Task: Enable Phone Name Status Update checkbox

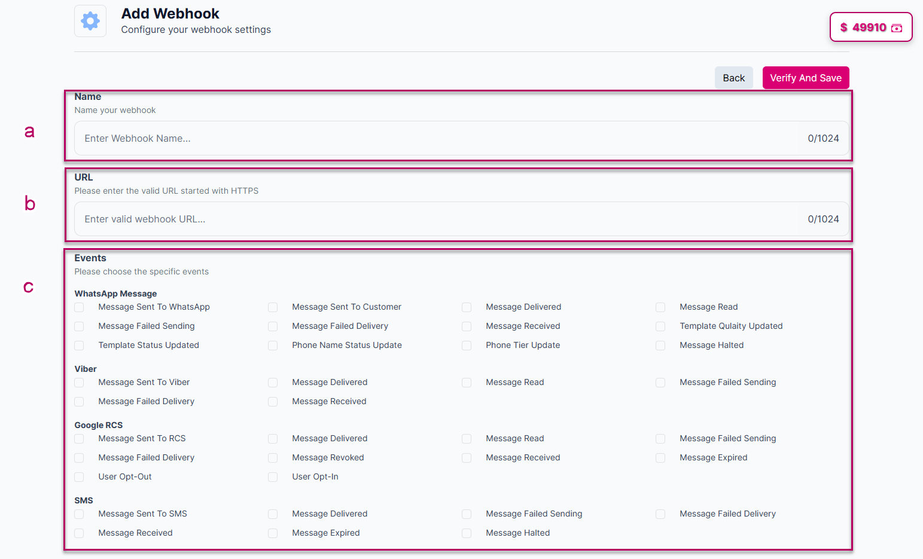Action: (x=273, y=346)
